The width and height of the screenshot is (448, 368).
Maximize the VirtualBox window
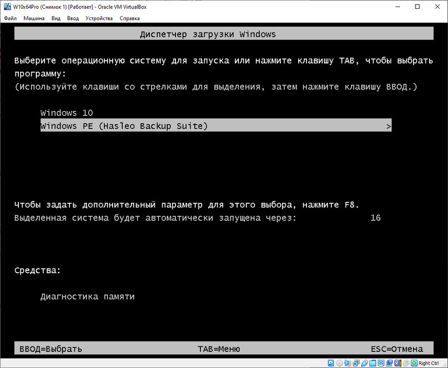[417, 7]
